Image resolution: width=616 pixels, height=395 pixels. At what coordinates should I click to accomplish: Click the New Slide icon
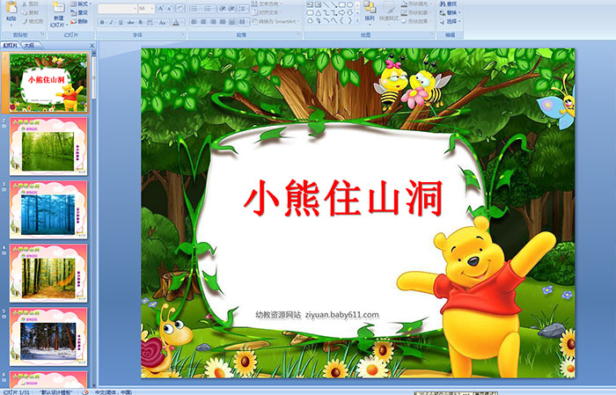coord(59,8)
